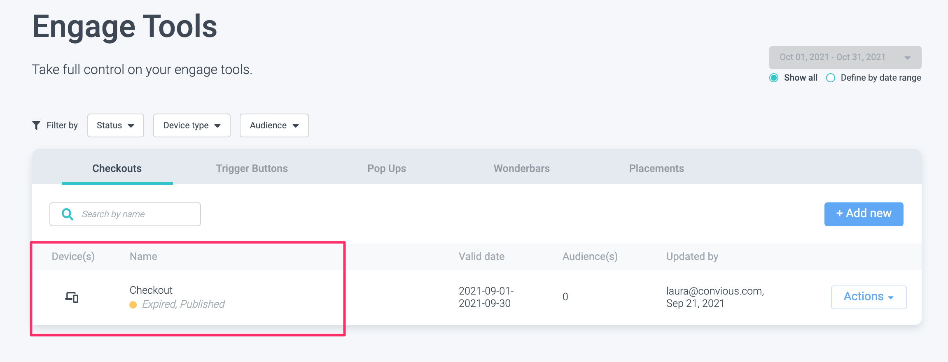Select the Show all radio button
This screenshot has height=362, width=948.
tap(774, 78)
